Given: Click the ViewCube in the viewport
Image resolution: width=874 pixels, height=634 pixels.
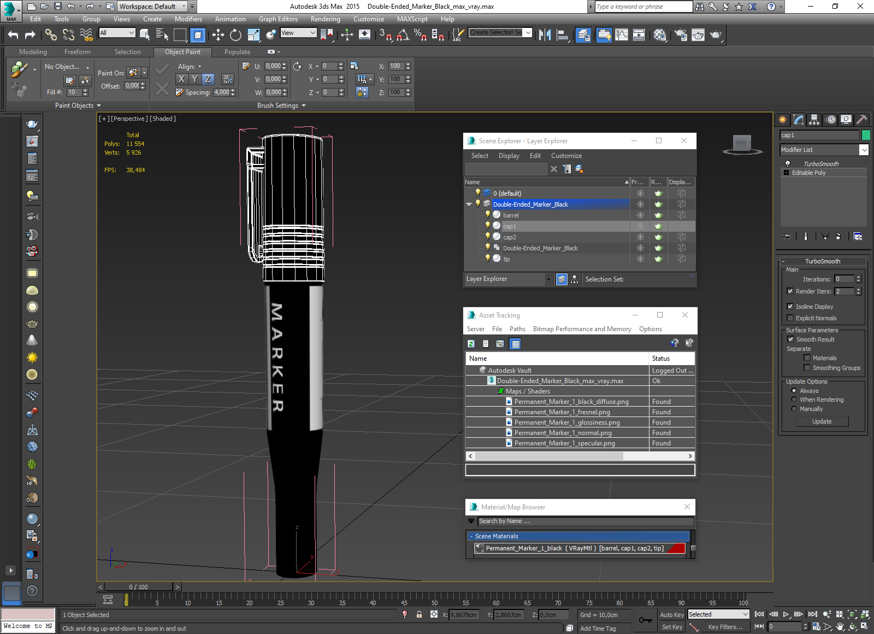Looking at the screenshot, I should click(x=741, y=143).
